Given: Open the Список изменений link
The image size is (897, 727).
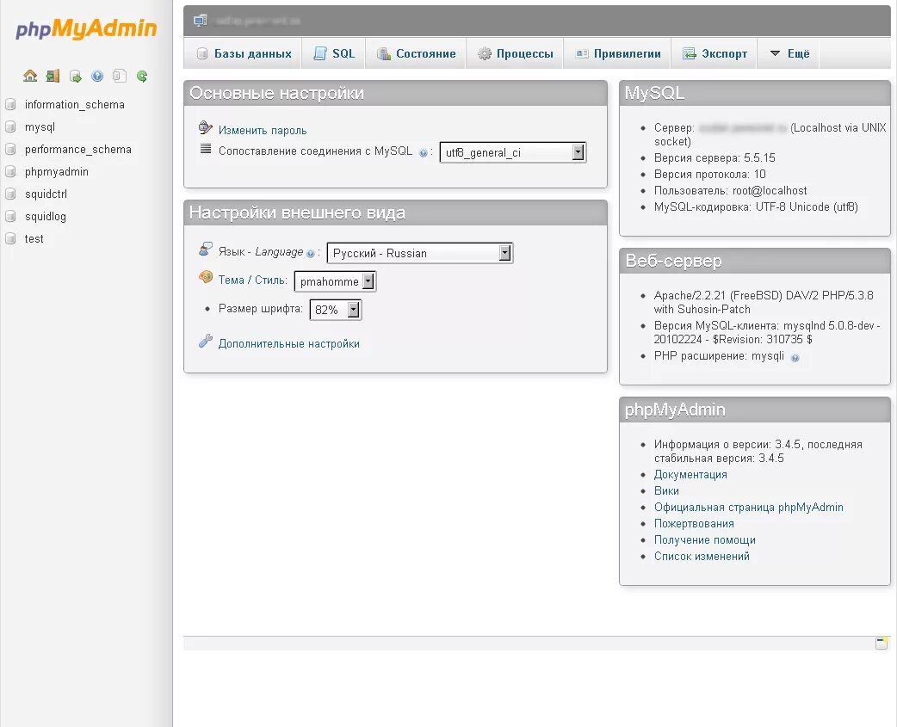Looking at the screenshot, I should (702, 556).
